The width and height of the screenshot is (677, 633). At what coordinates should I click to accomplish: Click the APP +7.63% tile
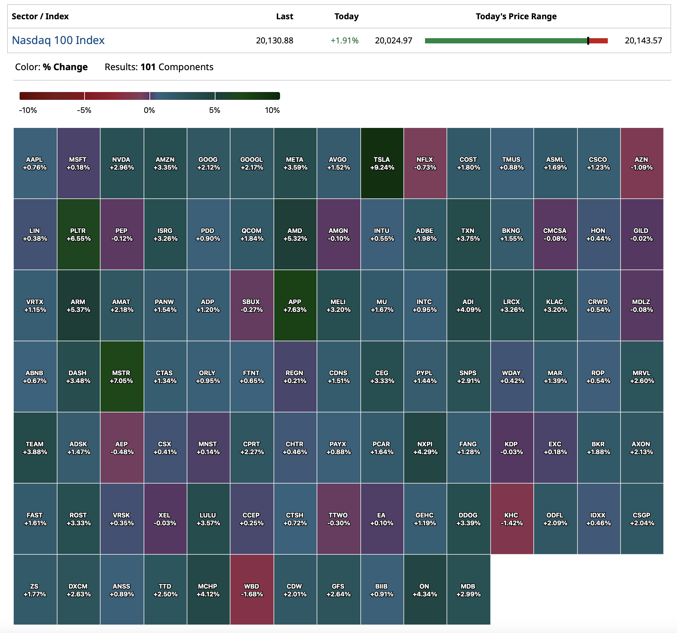pos(295,306)
